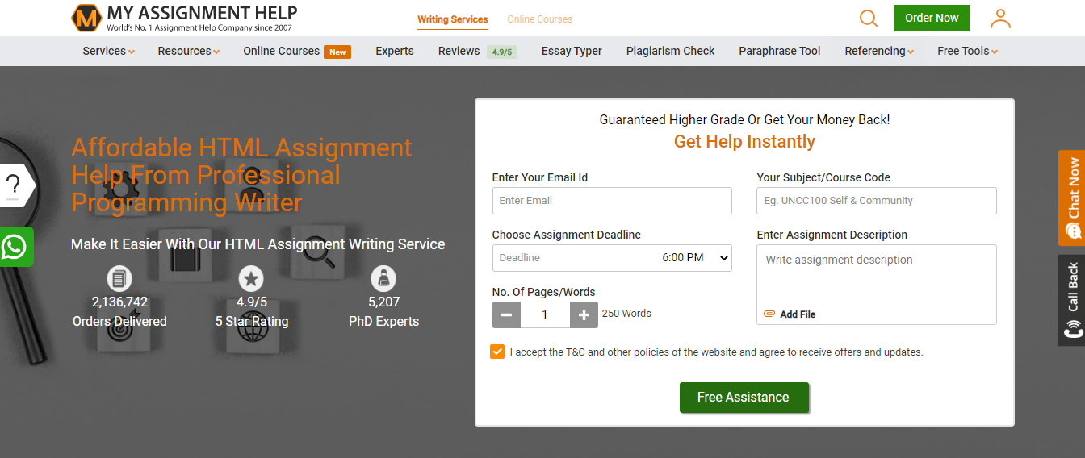Click the '2,136,742' orders count text
Image resolution: width=1085 pixels, height=458 pixels.
pyautogui.click(x=119, y=302)
